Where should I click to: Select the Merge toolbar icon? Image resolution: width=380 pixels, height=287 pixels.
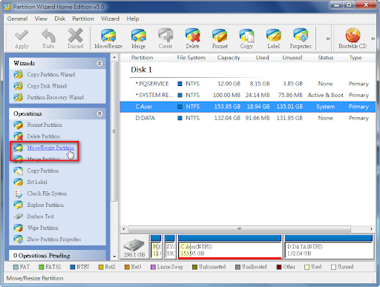139,39
